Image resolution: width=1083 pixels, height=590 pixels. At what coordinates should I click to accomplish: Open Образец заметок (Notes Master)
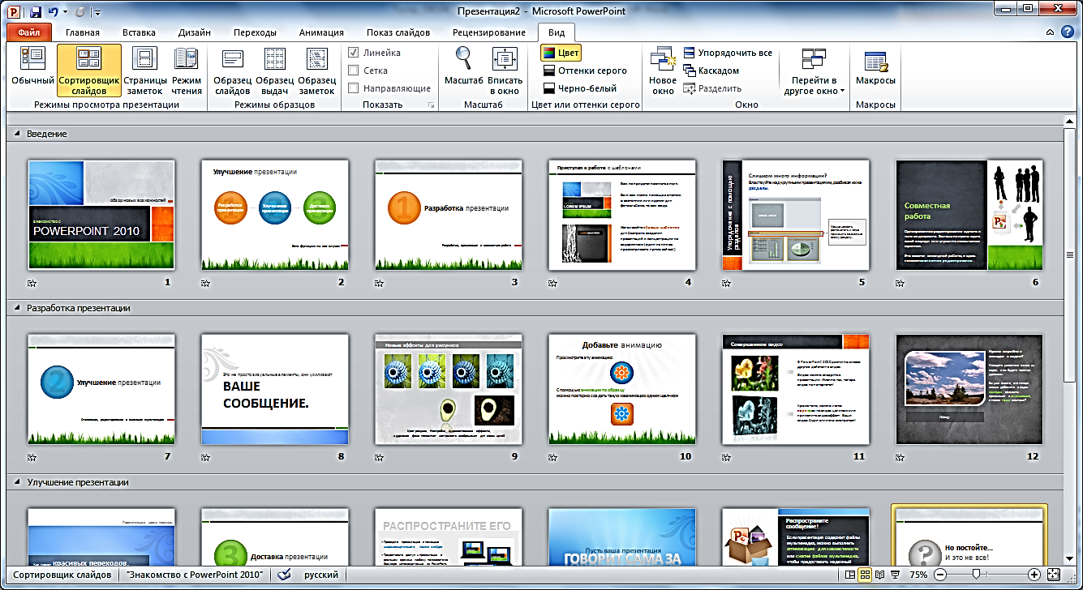pos(316,70)
